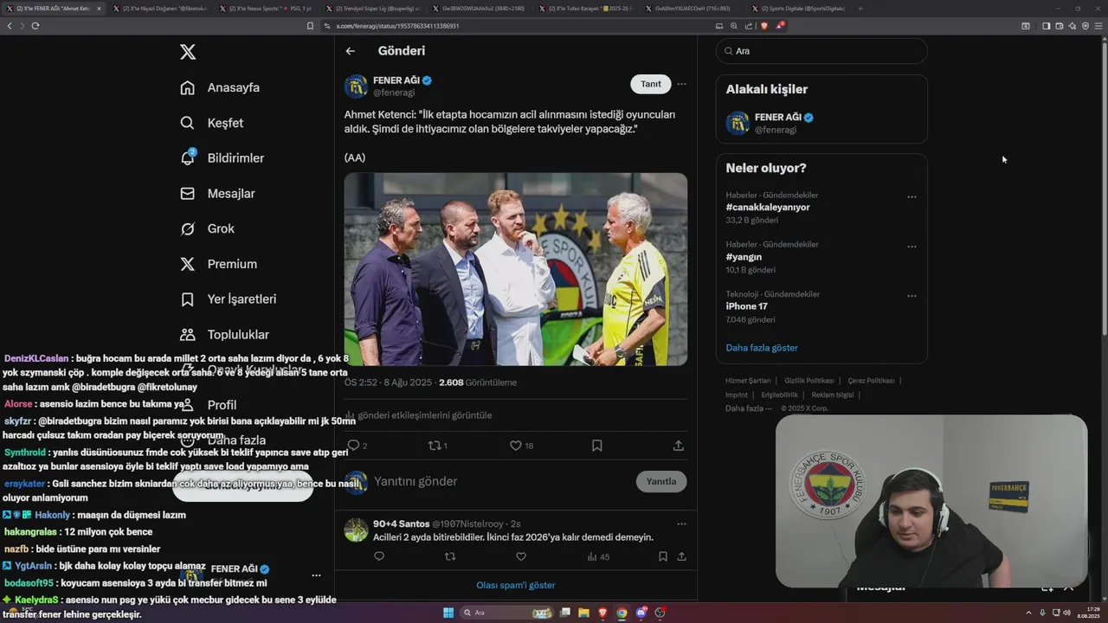The height and width of the screenshot is (623, 1108).
Task: Reply to the 90+4 Santos comment
Action: pyautogui.click(x=379, y=556)
